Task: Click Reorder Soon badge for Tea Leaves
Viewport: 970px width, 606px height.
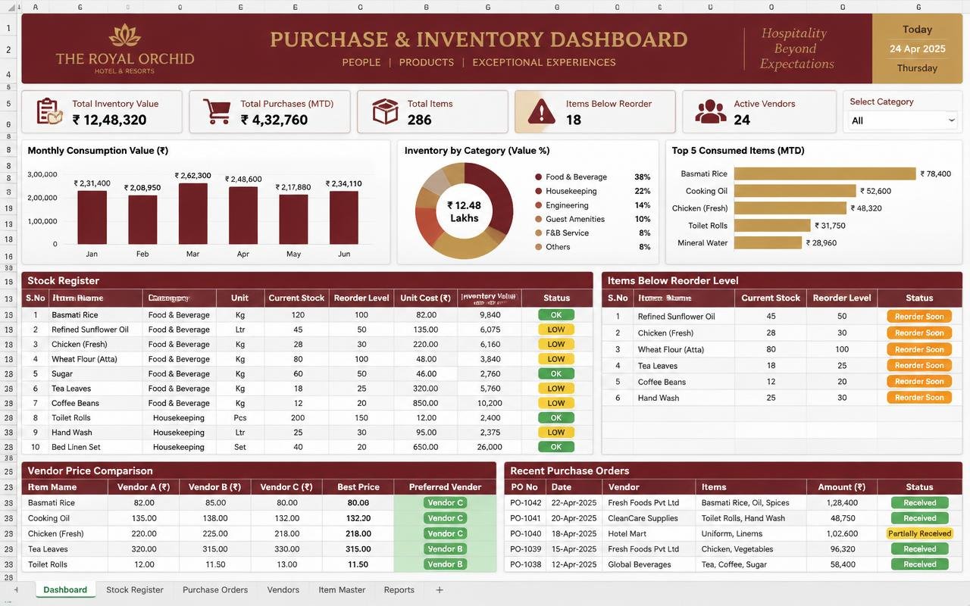Action: 918,365
